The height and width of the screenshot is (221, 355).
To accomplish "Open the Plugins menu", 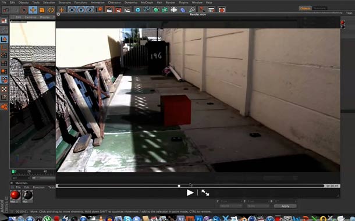I will point(183,2).
